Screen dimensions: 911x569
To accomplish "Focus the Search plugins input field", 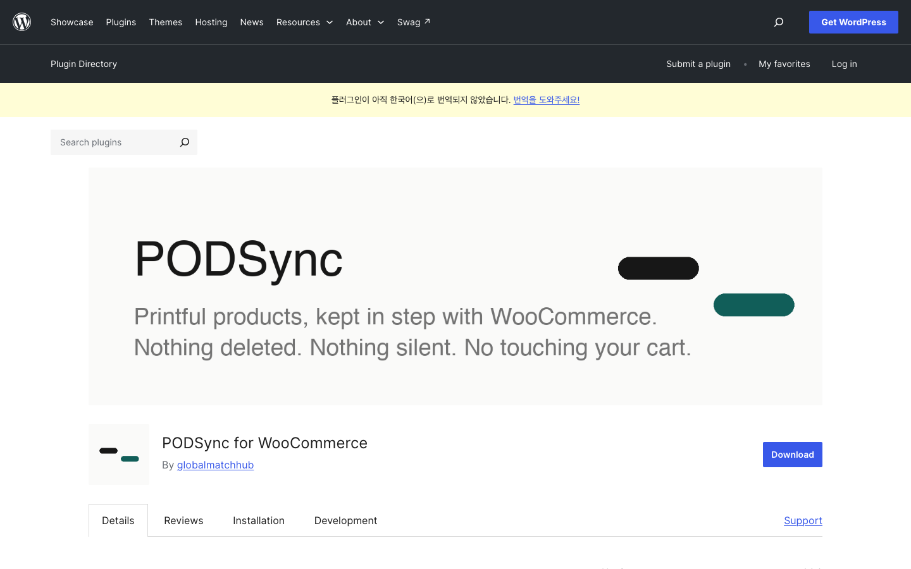I will [x=111, y=142].
